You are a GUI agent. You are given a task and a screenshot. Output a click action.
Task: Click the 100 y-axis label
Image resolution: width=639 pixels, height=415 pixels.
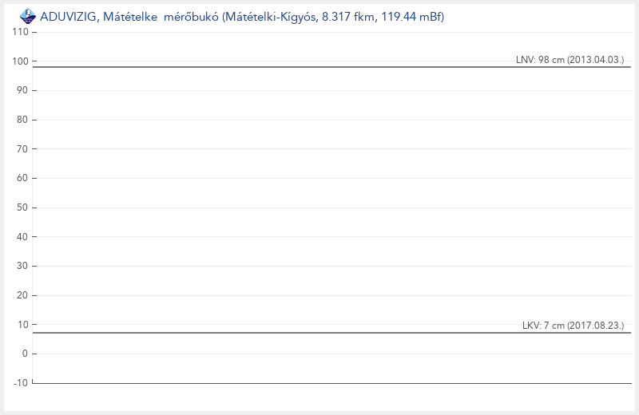pyautogui.click(x=21, y=61)
